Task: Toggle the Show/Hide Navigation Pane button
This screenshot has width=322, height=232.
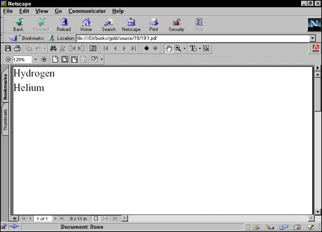Action: pyautogui.click(x=93, y=48)
